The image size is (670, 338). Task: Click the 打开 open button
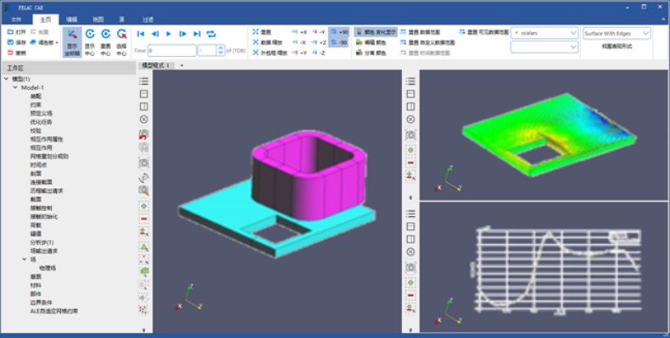pyautogui.click(x=17, y=32)
